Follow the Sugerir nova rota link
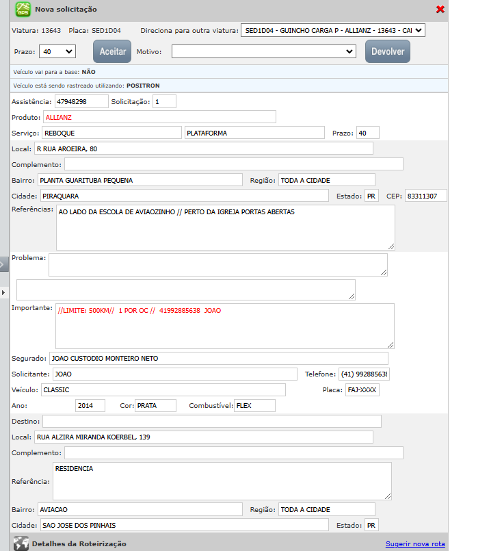The width and height of the screenshot is (489, 551). coord(415,544)
